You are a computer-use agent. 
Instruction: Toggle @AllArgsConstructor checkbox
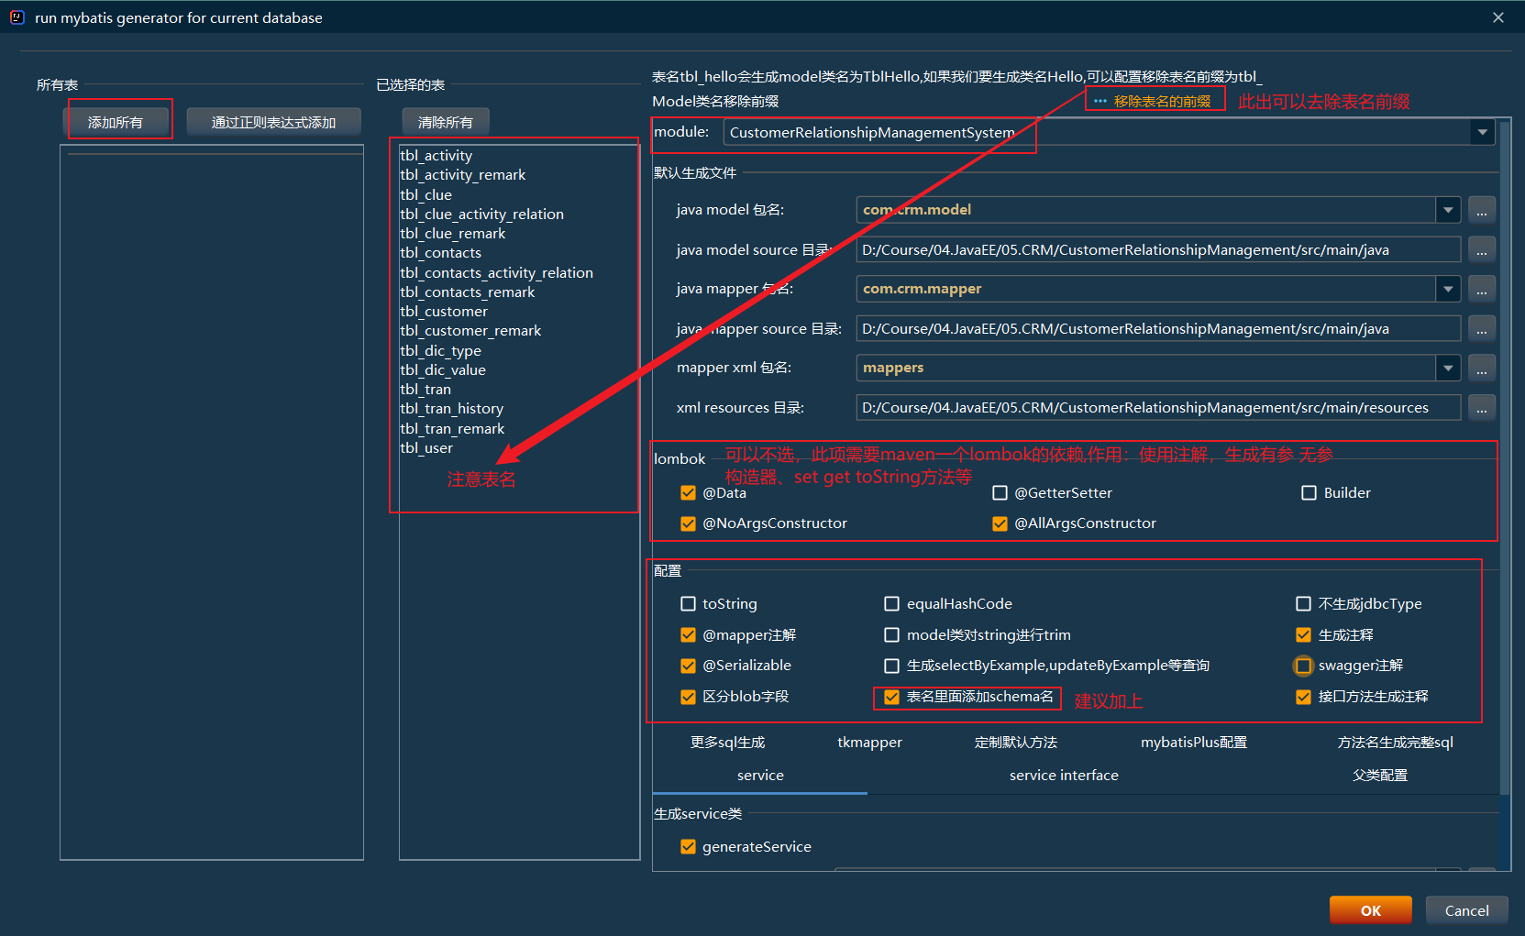(1000, 523)
